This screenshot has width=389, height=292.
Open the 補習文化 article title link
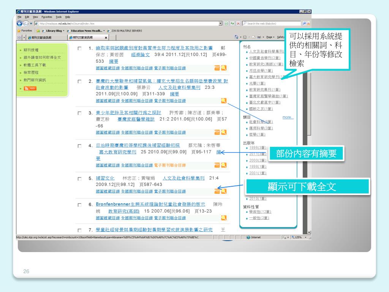105,178
